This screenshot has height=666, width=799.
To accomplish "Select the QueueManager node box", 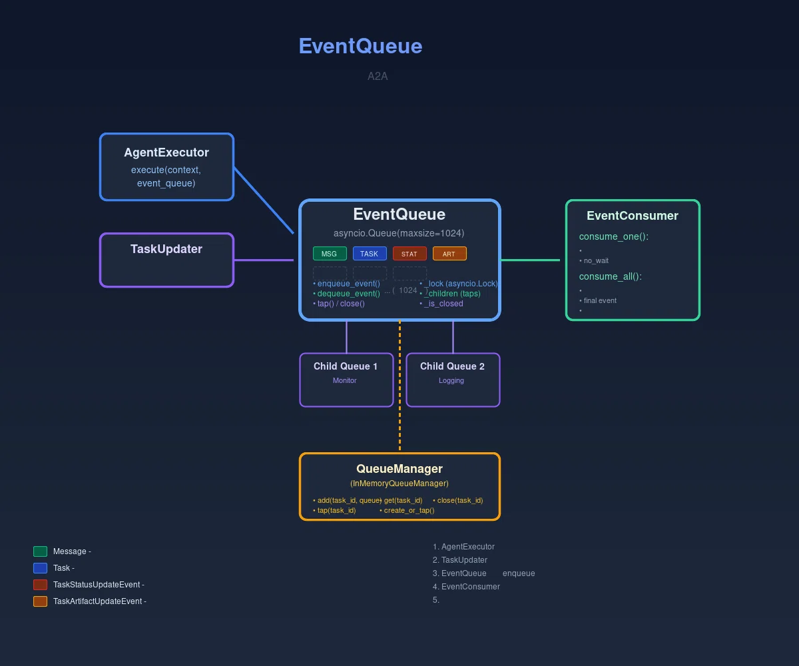I will pos(400,486).
